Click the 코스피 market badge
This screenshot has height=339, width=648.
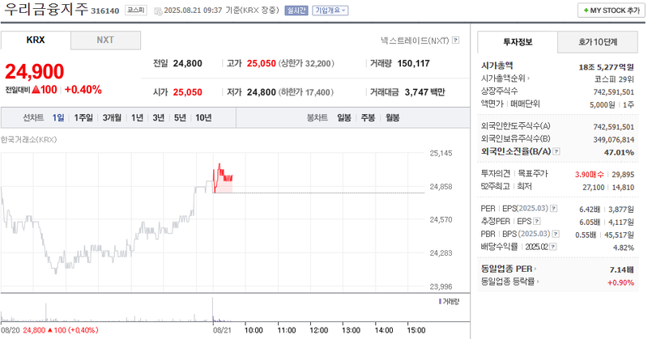(136, 10)
